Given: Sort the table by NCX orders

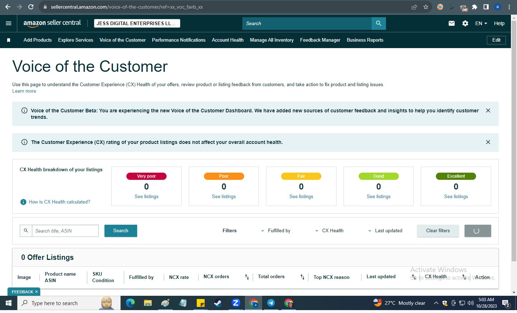Looking at the screenshot, I should [247, 277].
